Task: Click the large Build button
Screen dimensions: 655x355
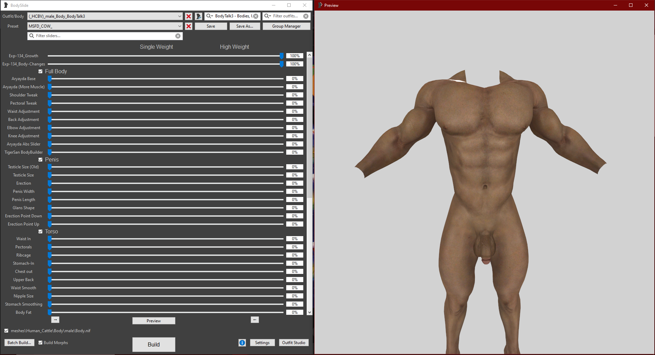Action: tap(154, 344)
